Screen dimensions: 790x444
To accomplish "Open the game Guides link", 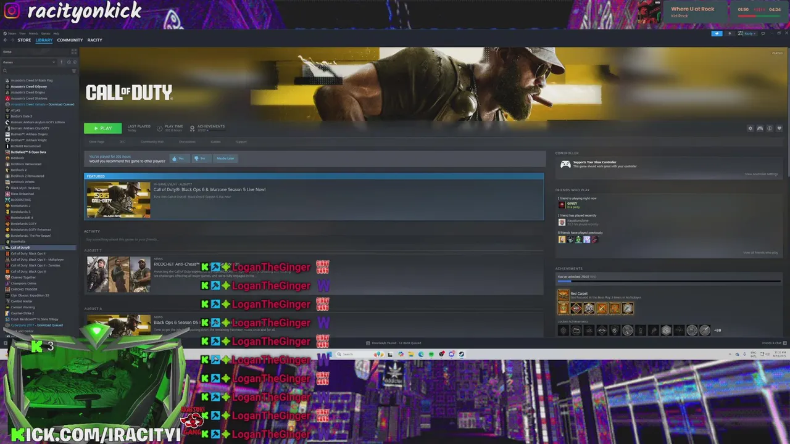I will pyautogui.click(x=215, y=142).
